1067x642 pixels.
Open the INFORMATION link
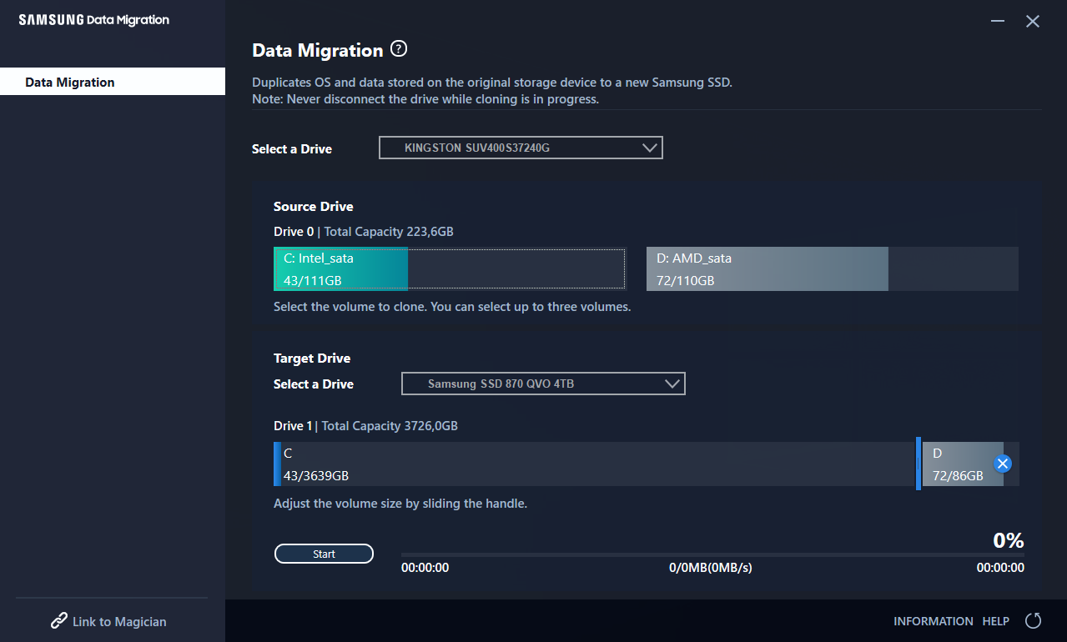click(x=933, y=621)
